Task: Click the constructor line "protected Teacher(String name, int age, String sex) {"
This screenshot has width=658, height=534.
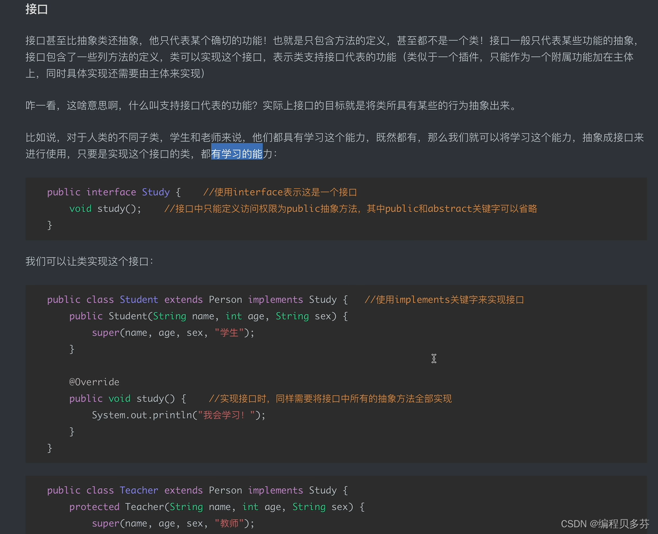Action: [217, 507]
